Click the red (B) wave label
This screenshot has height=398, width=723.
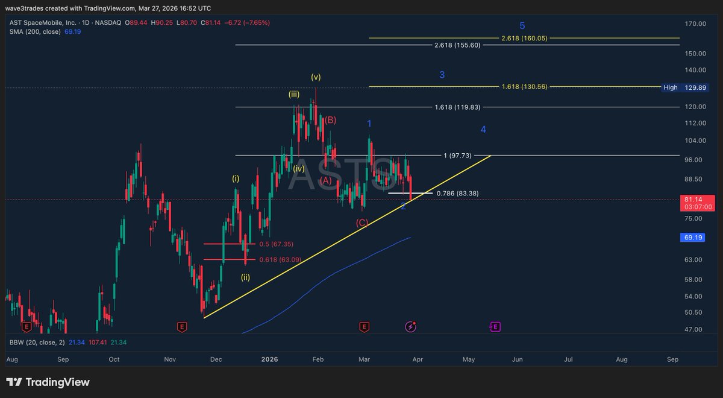[330, 120]
